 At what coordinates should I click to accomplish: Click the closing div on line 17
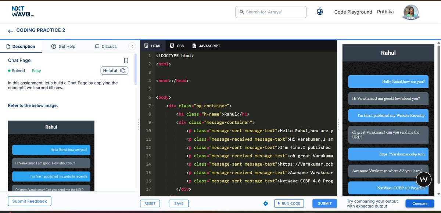pyautogui.click(x=184, y=189)
